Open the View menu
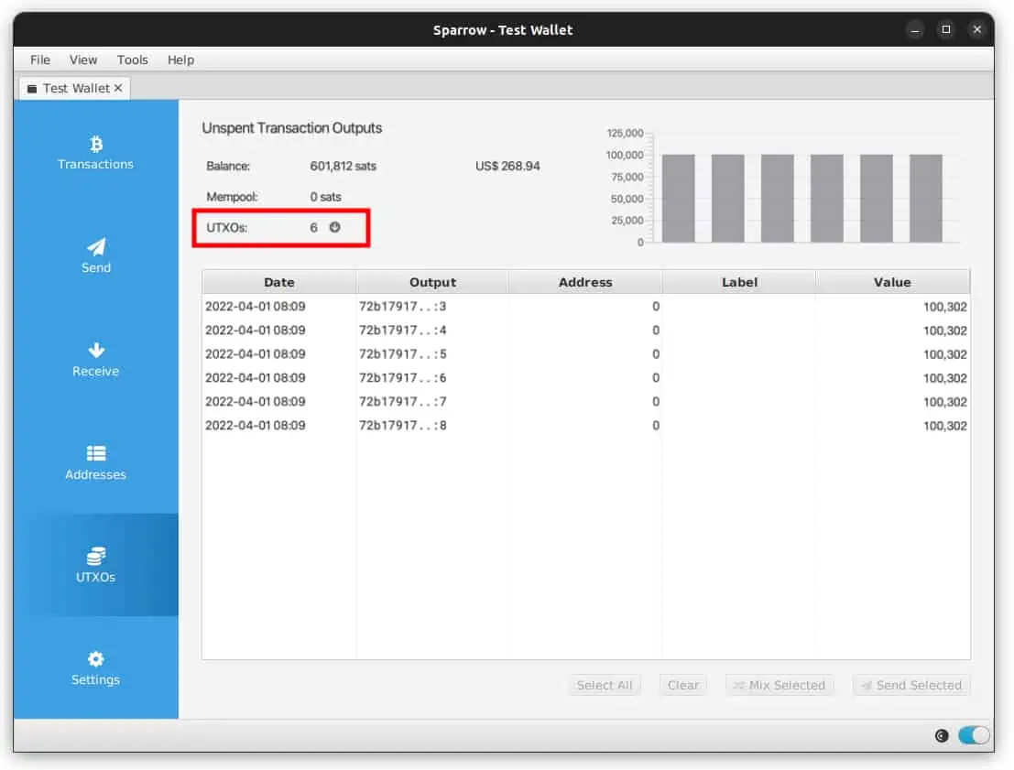 click(x=83, y=60)
